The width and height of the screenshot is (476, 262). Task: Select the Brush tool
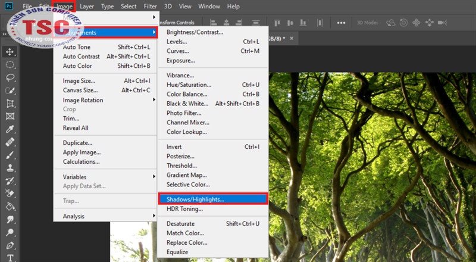(x=10, y=155)
